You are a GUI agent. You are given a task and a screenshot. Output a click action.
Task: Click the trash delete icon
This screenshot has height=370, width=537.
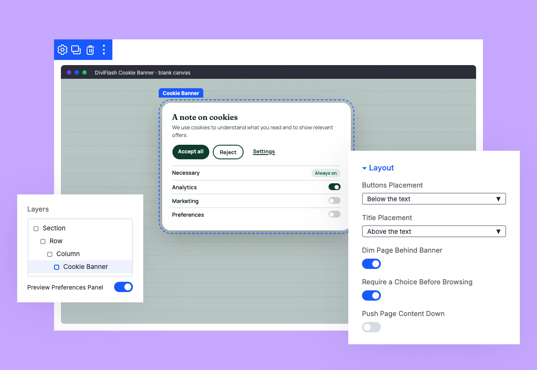coord(90,50)
